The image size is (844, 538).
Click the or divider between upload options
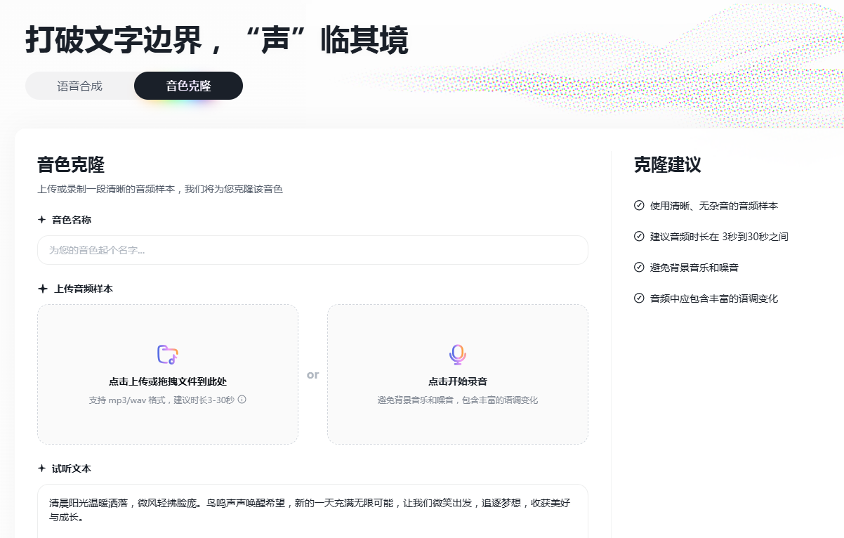point(312,374)
